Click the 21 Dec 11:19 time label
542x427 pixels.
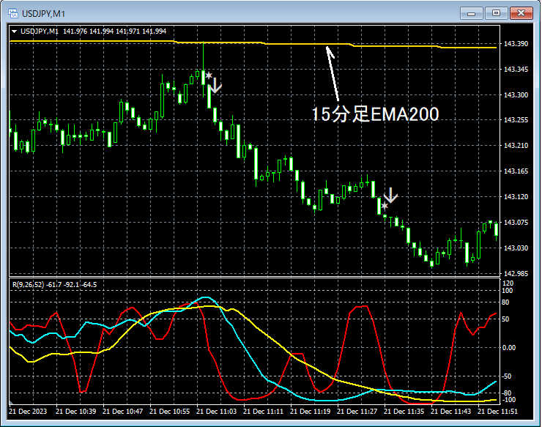[x=311, y=412]
